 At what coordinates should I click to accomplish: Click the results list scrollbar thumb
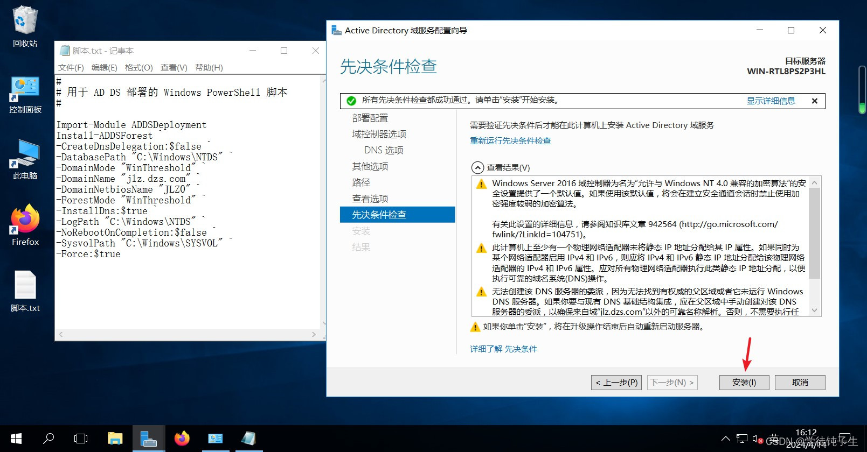815,233
